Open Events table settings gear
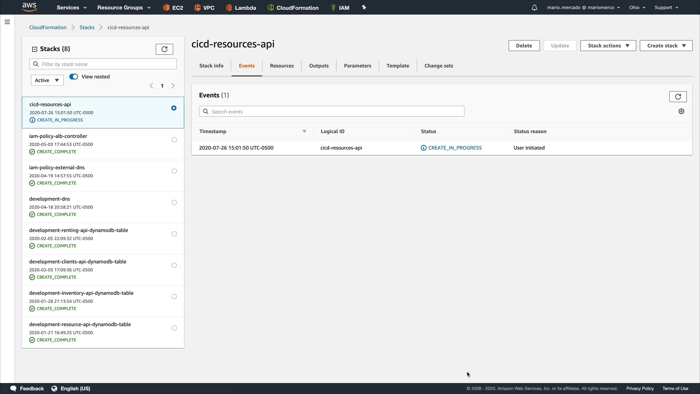The width and height of the screenshot is (700, 394). coord(681,111)
